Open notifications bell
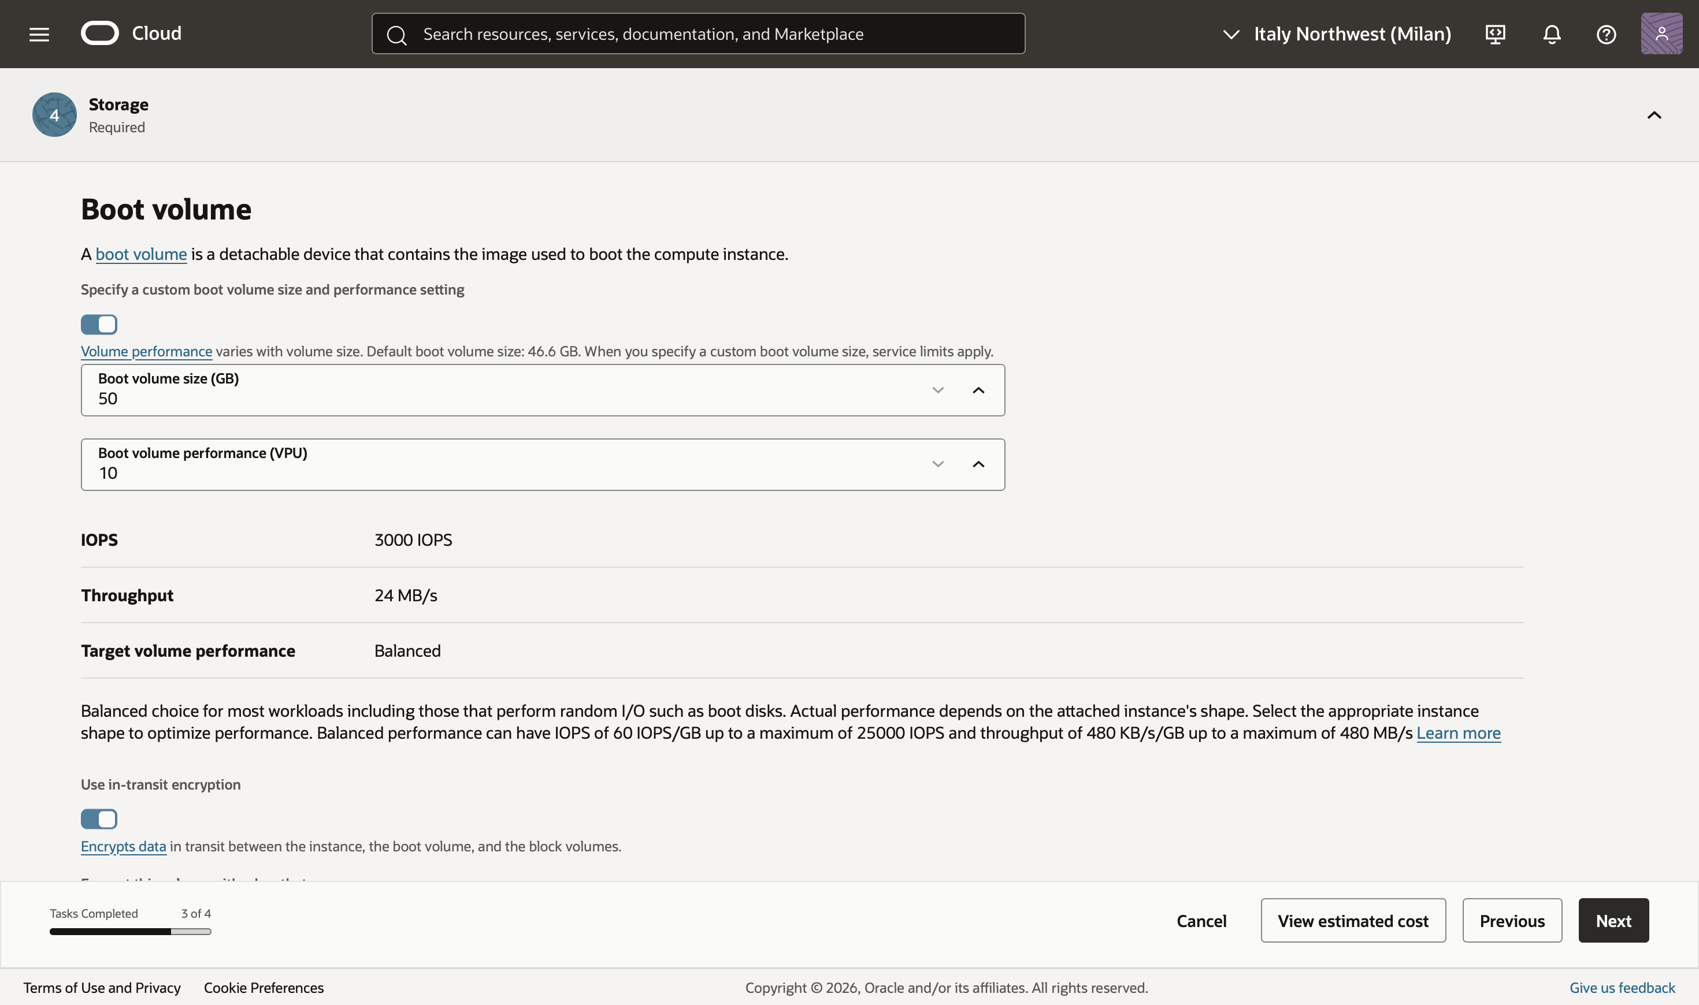 click(1551, 34)
